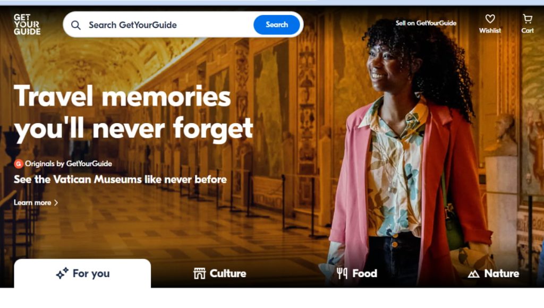Click the blue Search button
544x308 pixels.
[276, 24]
